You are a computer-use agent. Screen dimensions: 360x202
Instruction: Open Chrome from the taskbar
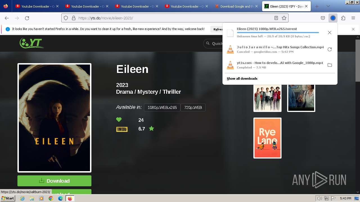click(x=51, y=198)
